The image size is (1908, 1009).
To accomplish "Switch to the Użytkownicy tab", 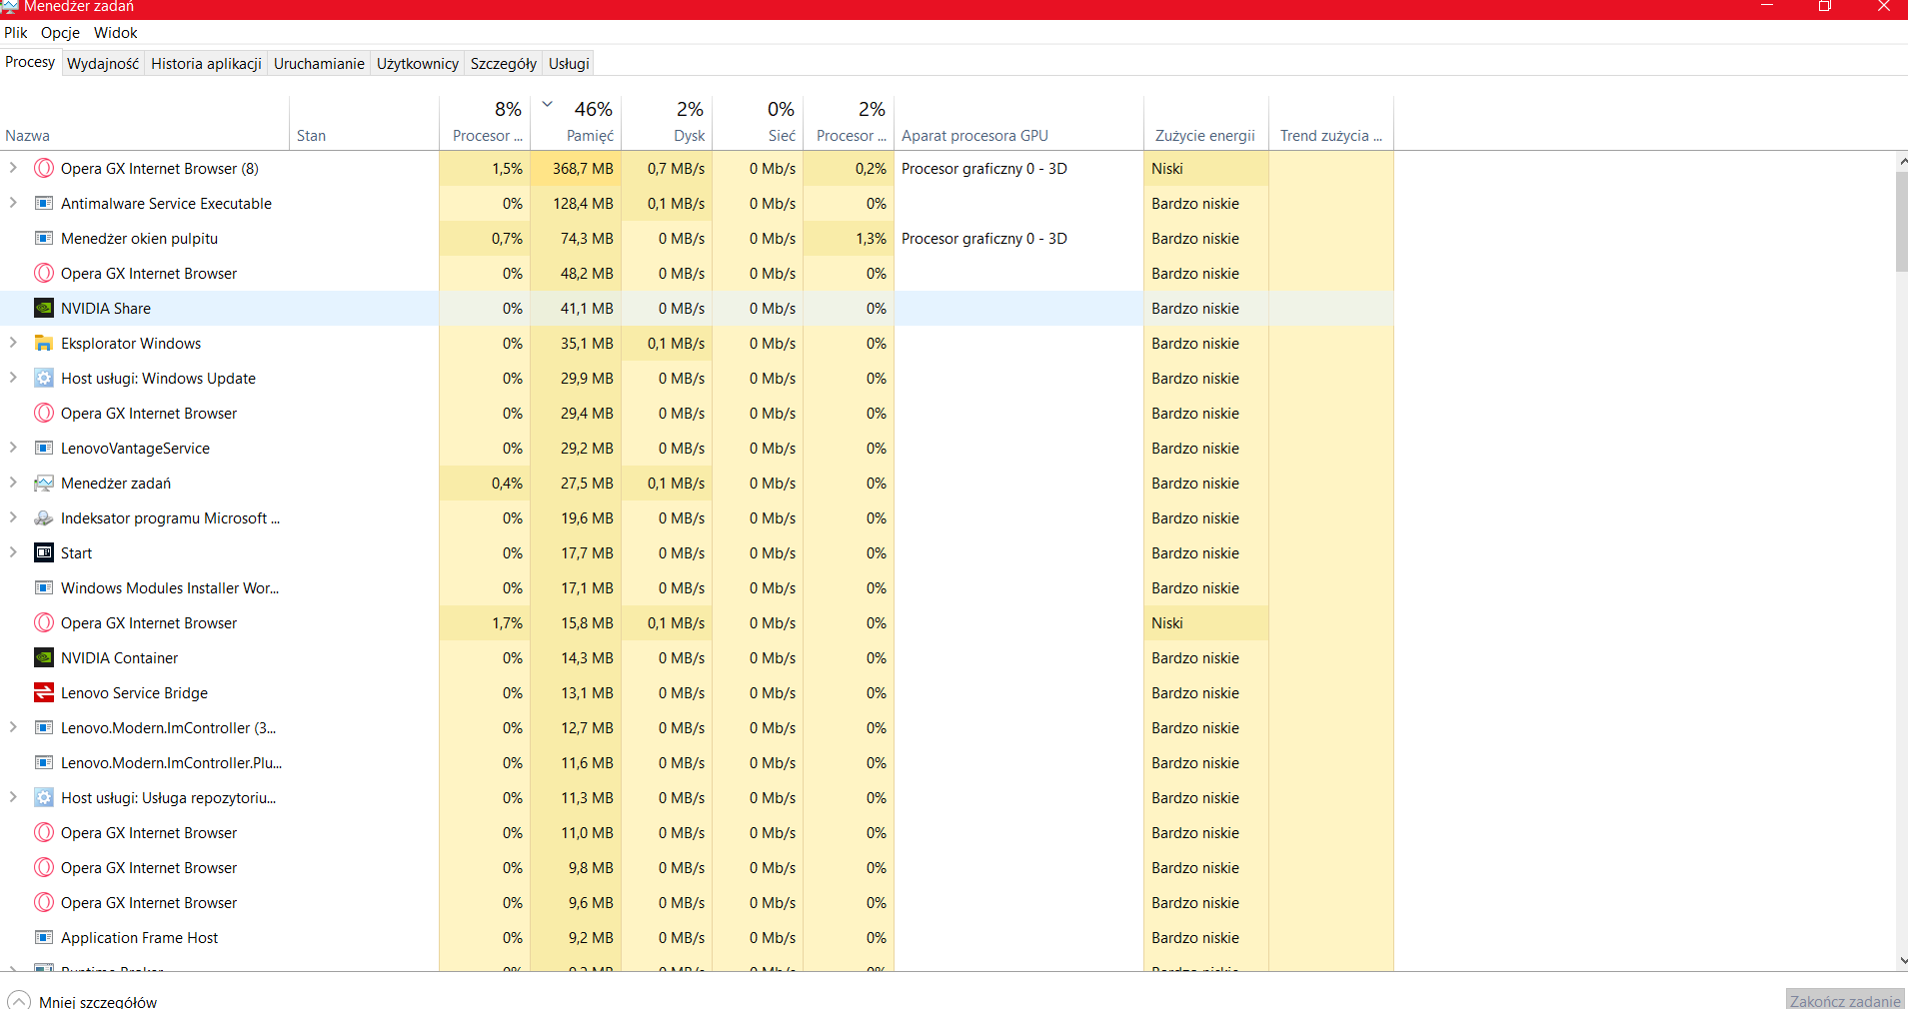I will coord(418,64).
